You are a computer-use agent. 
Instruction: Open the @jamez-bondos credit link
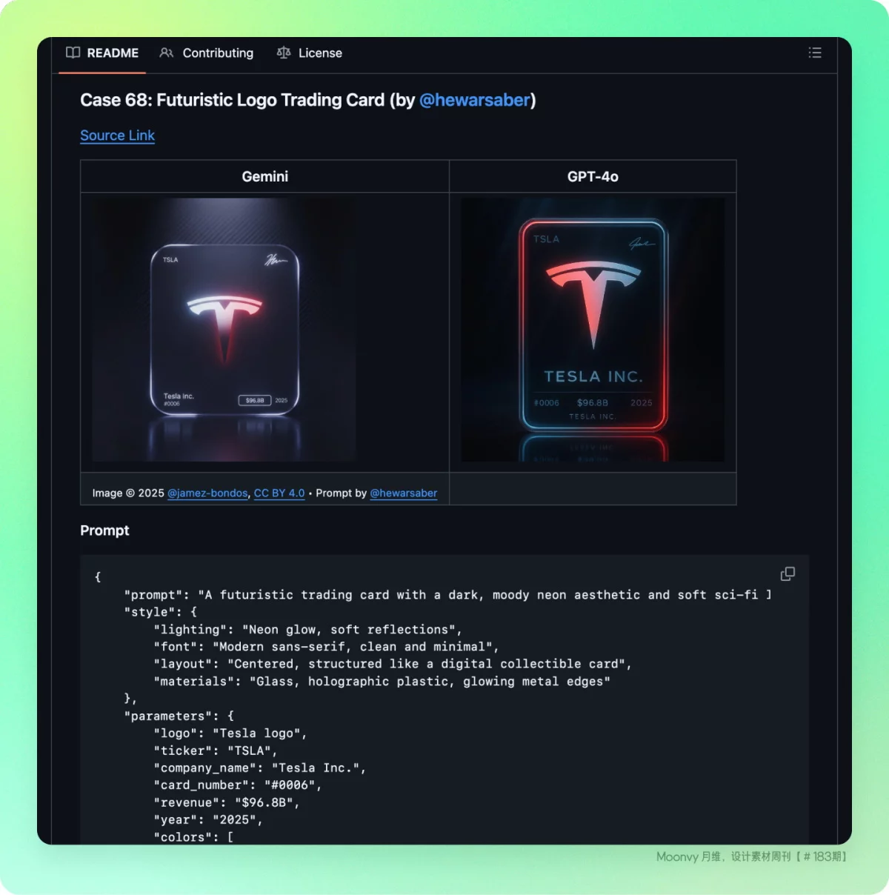click(x=207, y=493)
